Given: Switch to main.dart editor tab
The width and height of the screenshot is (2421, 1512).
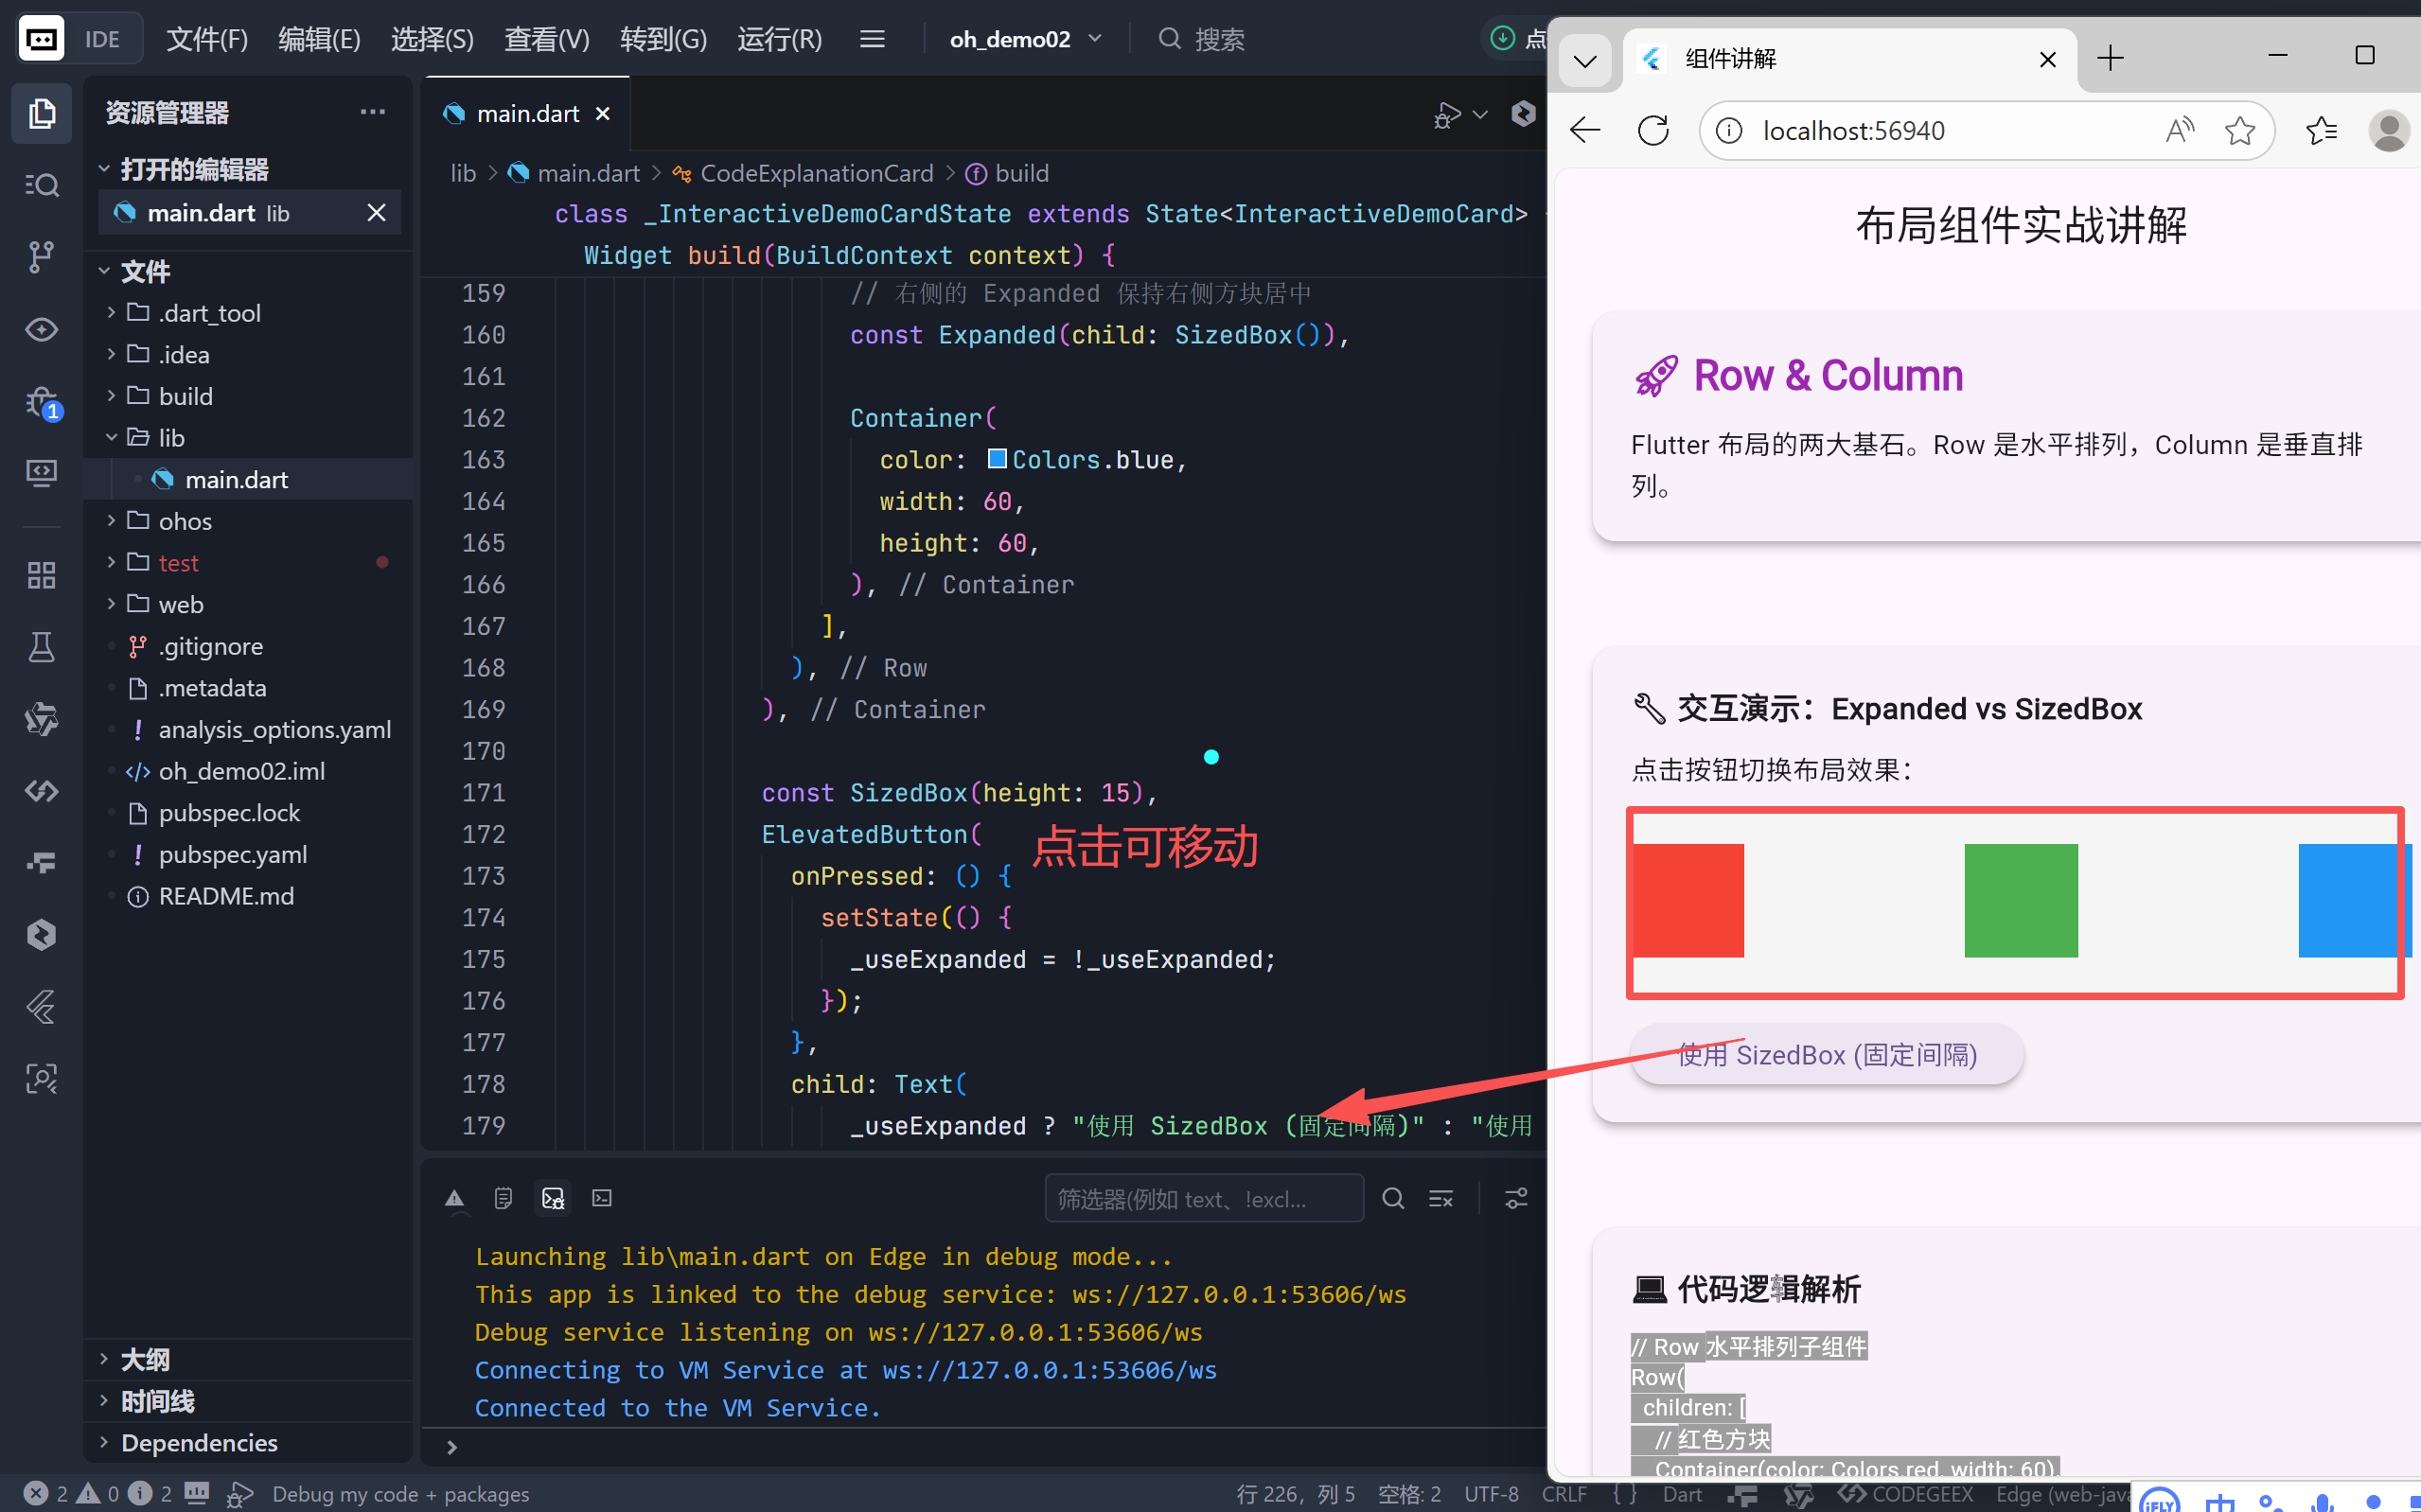Looking at the screenshot, I should pyautogui.click(x=527, y=114).
